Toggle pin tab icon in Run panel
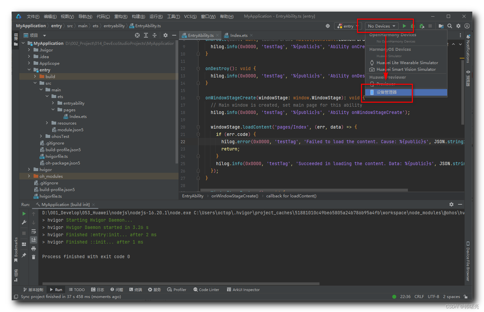The height and width of the screenshot is (312, 484). 24,255
